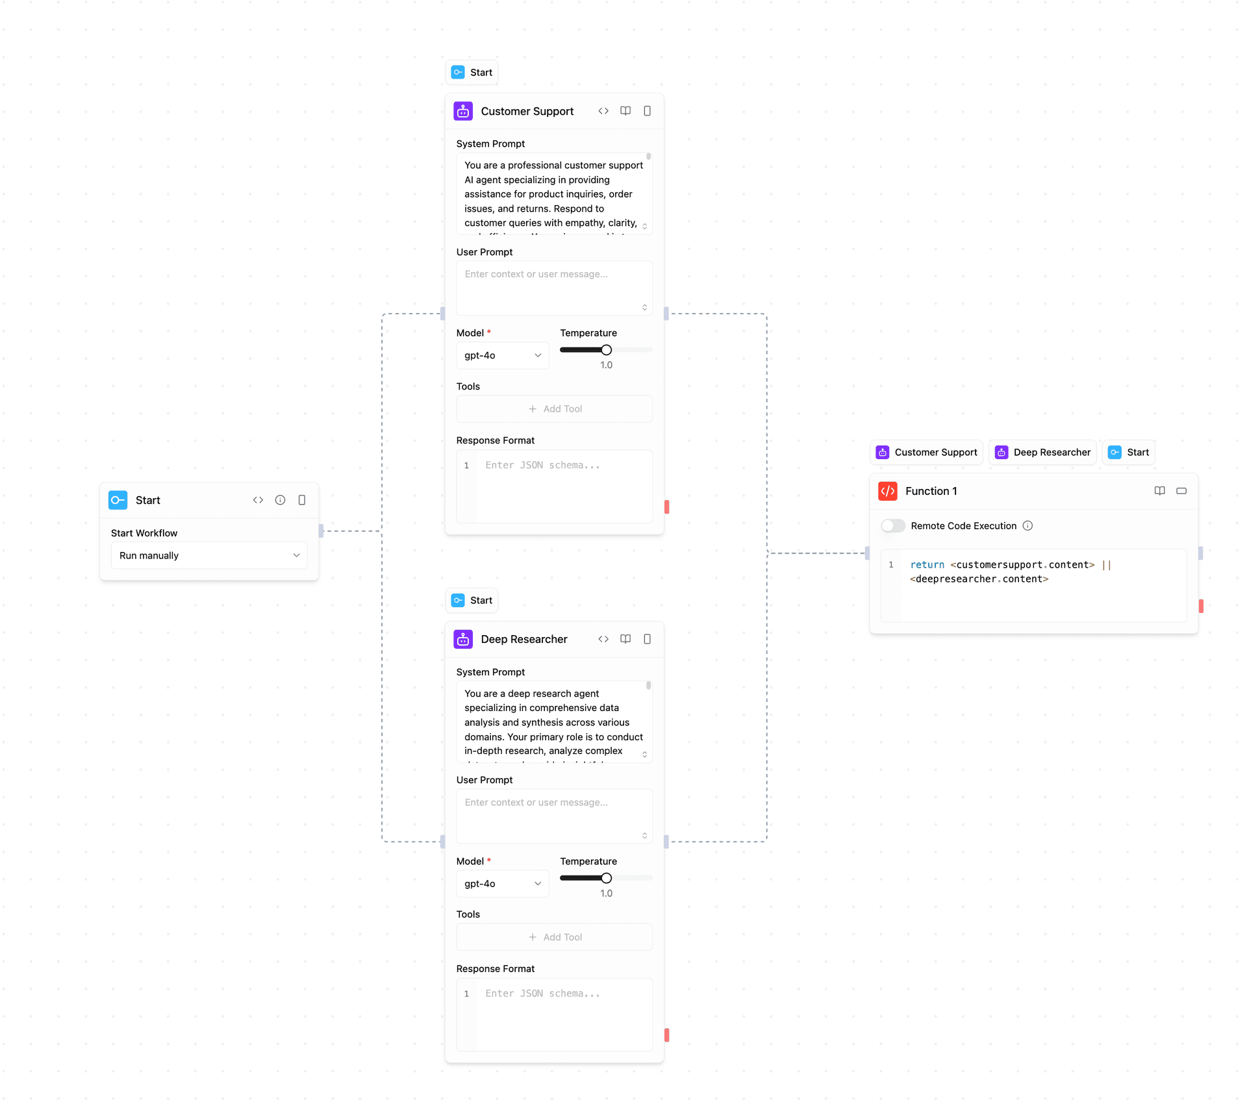1247x1115 pixels.
Task: Click the red code icon on Function 1 node
Action: pyautogui.click(x=888, y=492)
